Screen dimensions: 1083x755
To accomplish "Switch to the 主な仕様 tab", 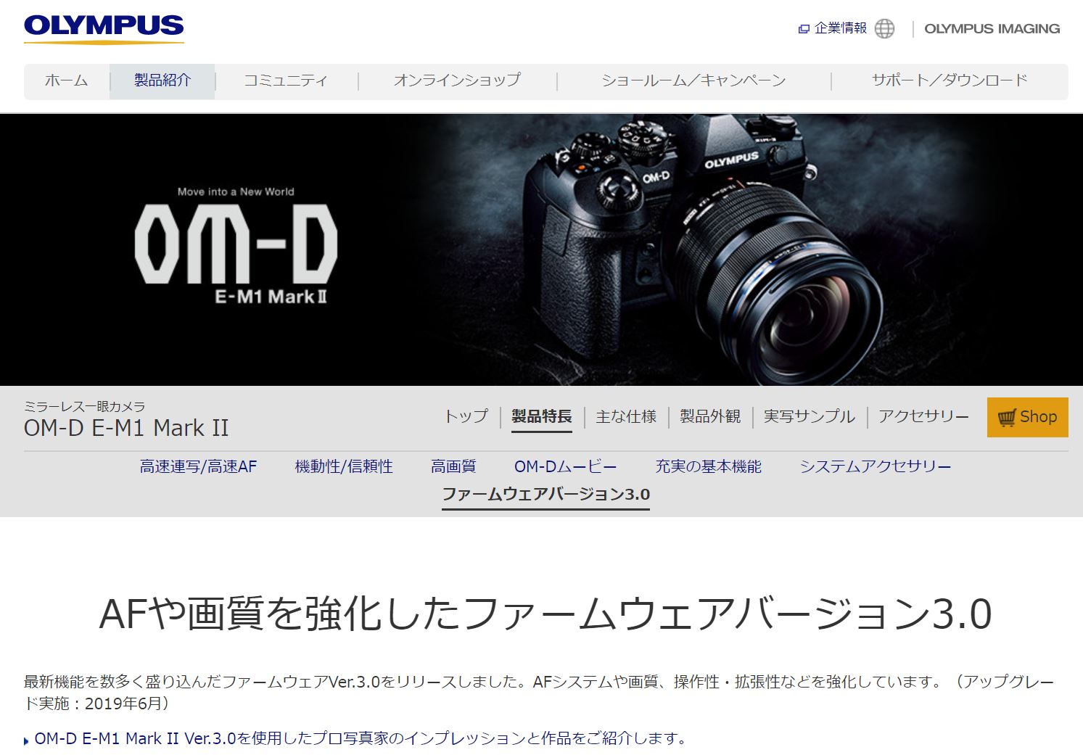I will (626, 416).
